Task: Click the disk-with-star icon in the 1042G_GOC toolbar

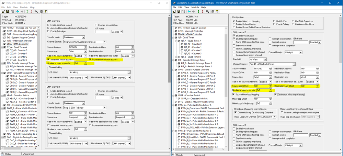Action: (x=3, y=11)
